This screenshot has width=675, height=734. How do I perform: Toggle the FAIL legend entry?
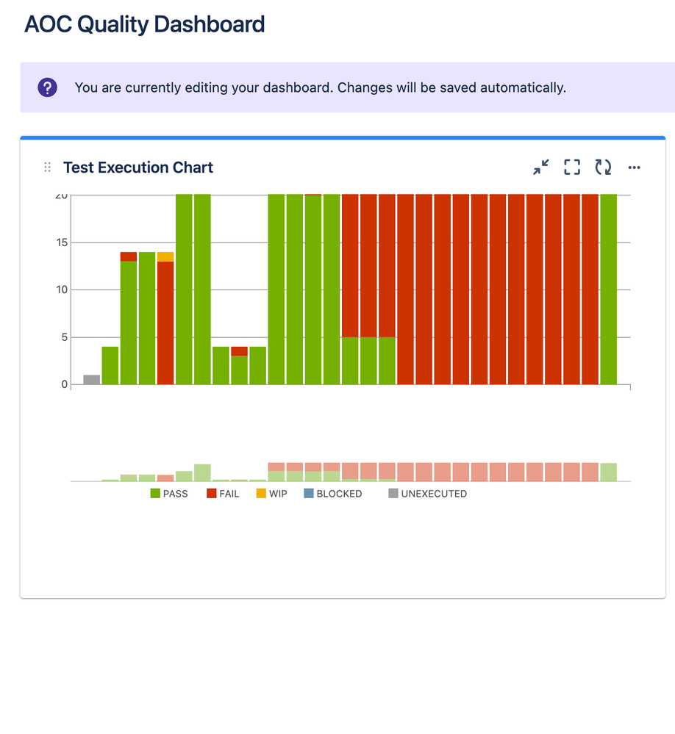point(223,494)
